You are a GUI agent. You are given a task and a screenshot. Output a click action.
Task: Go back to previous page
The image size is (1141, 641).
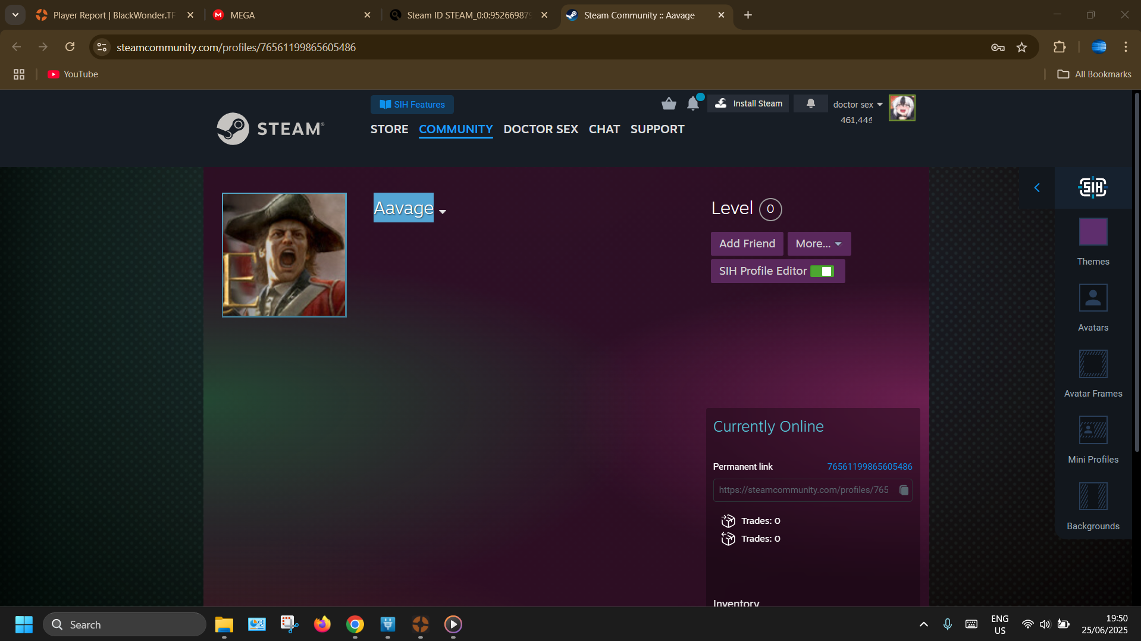pyautogui.click(x=17, y=47)
